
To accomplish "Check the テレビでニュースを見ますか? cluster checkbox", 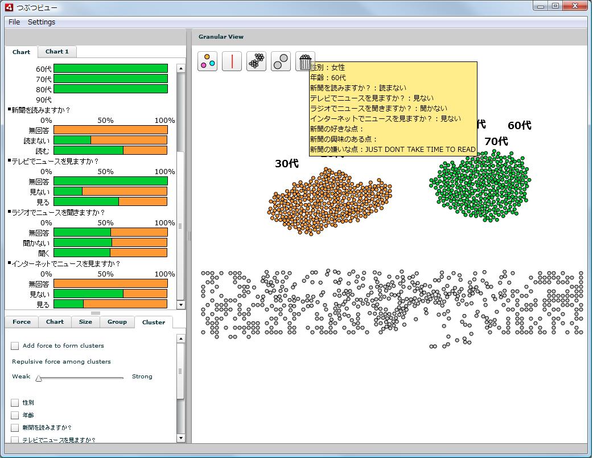I will click(15, 440).
